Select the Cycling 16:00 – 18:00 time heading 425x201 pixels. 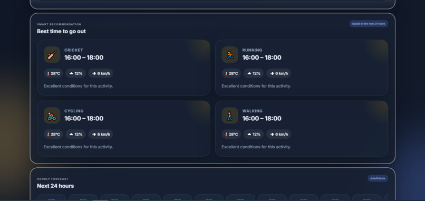tap(84, 119)
